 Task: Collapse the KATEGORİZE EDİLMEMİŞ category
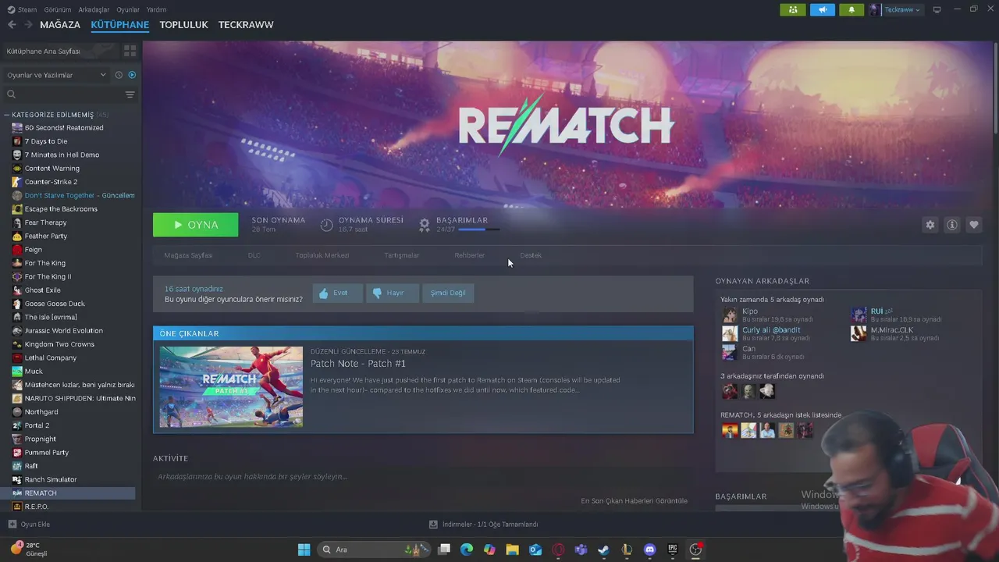[x=7, y=115]
